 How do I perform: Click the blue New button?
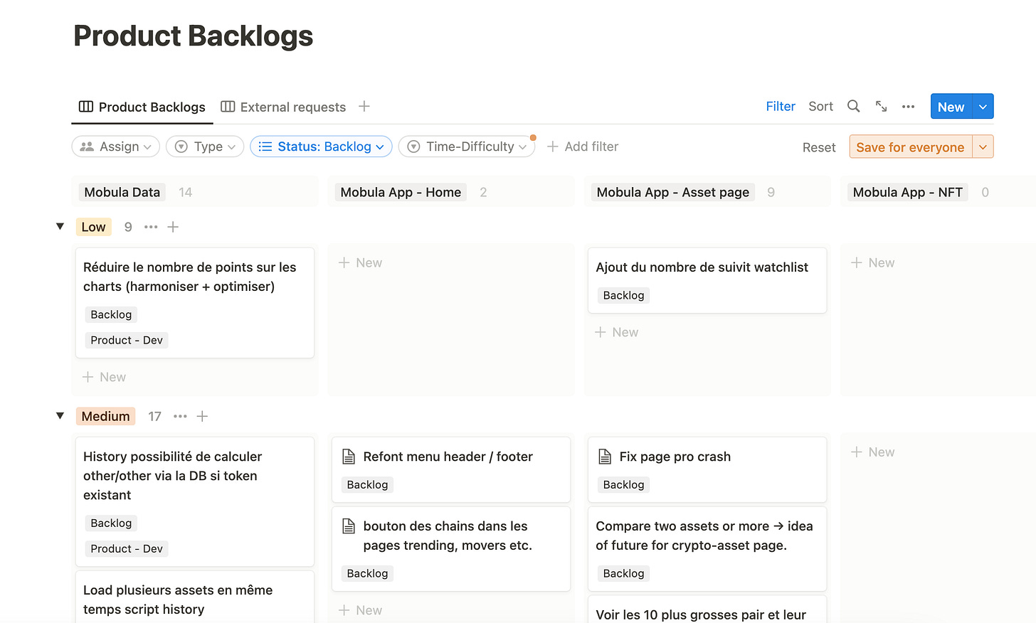pos(951,107)
